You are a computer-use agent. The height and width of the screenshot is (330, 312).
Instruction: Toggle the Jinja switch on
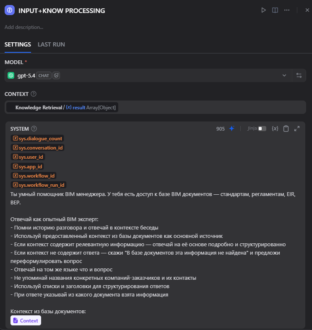262,129
